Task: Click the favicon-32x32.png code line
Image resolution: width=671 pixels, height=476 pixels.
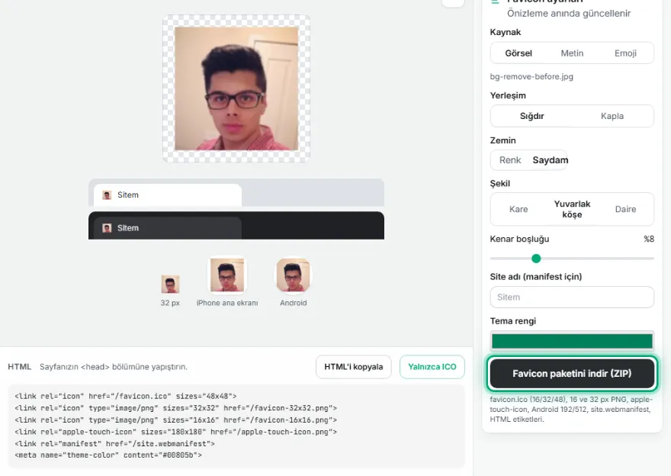Action: 176,408
